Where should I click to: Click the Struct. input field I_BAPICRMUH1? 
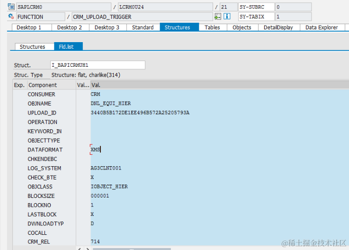(x=98, y=65)
